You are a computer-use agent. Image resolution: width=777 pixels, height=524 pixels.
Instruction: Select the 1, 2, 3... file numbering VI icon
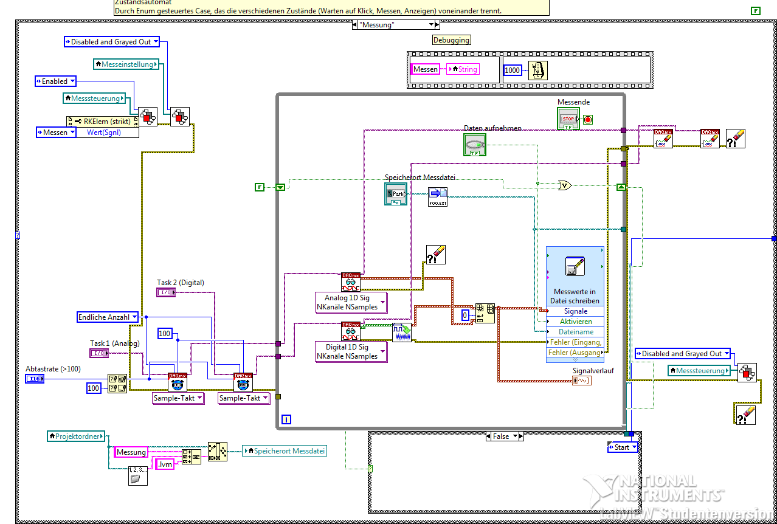point(138,475)
